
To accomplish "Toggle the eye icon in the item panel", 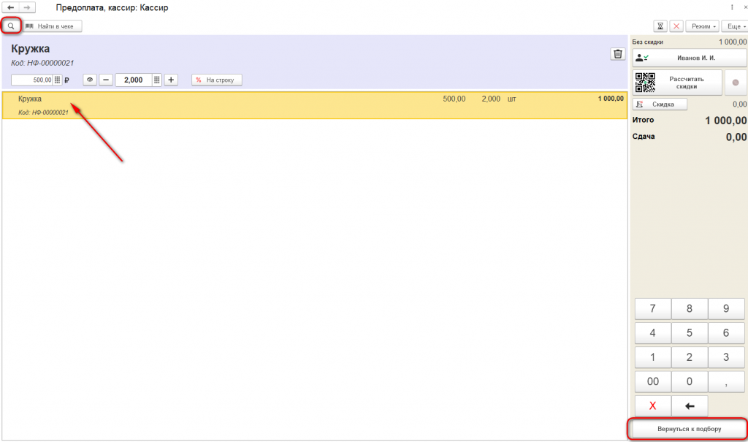I will tap(90, 80).
